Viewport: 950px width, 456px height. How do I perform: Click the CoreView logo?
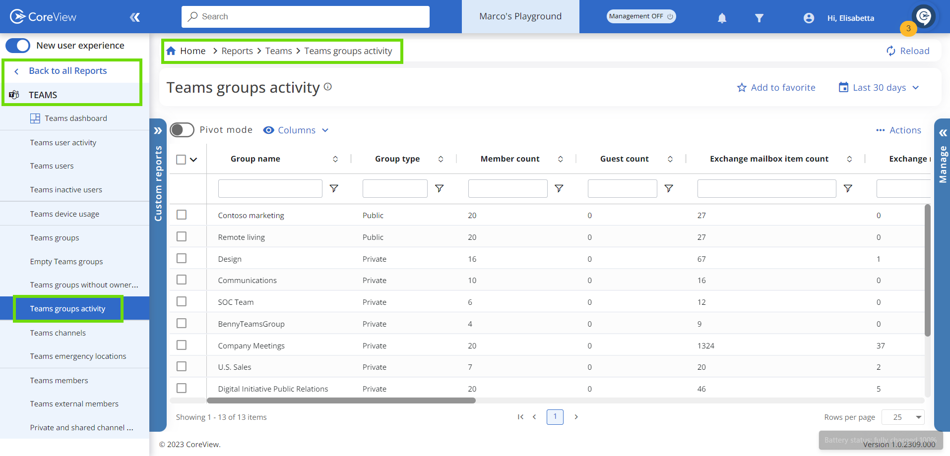coord(43,17)
